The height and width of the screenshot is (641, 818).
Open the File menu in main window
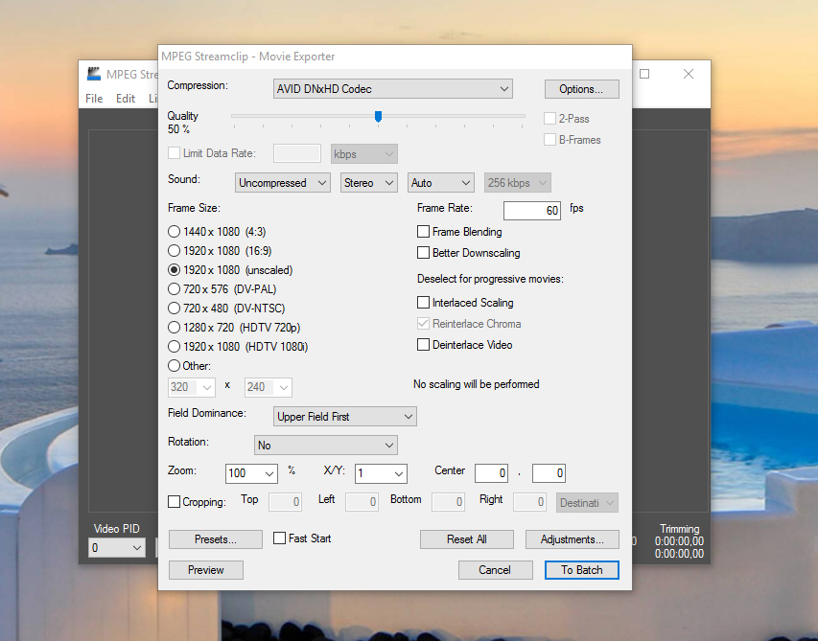[94, 99]
